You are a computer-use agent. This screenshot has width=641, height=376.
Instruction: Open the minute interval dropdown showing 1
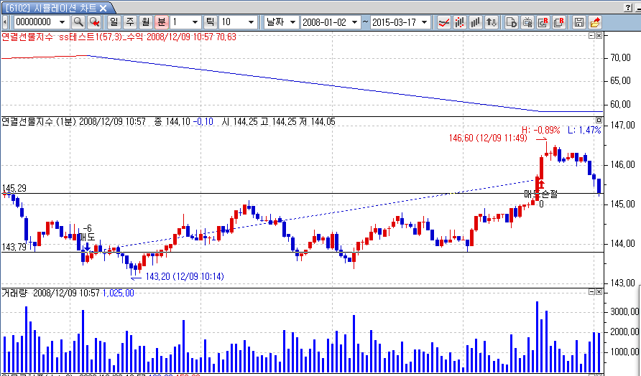tap(195, 22)
